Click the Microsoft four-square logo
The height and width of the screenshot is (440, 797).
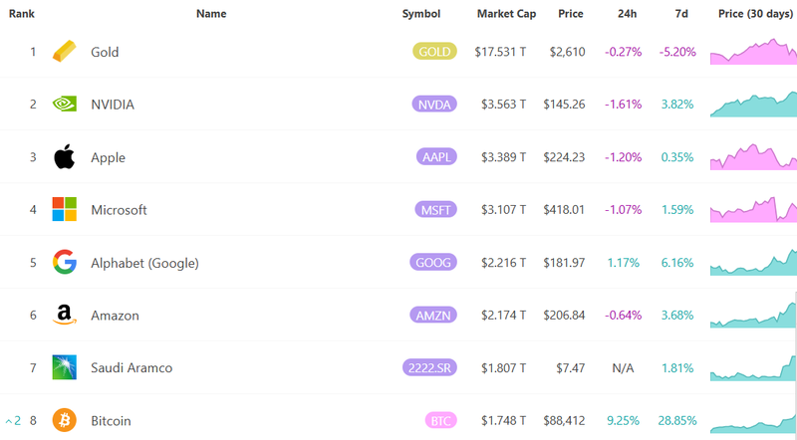click(65, 209)
